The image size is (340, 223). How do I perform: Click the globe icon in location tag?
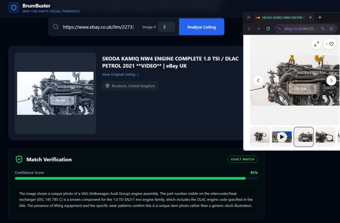pos(107,86)
